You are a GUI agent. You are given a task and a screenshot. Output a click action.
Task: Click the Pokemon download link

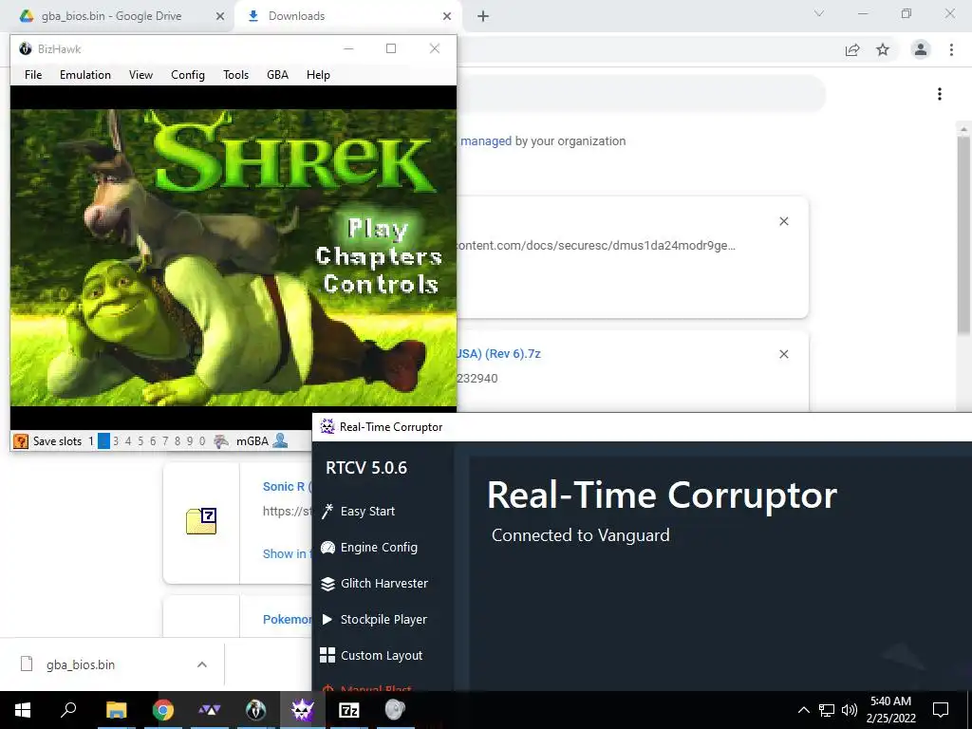287,619
